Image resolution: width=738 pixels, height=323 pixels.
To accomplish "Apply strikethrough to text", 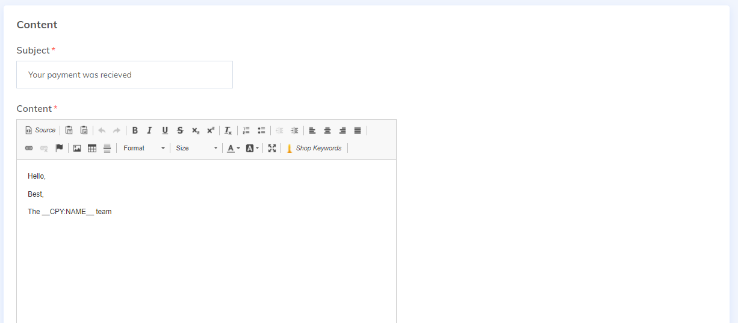I will point(180,131).
